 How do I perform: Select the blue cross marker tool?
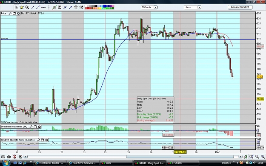pyautogui.click(x=70, y=7)
